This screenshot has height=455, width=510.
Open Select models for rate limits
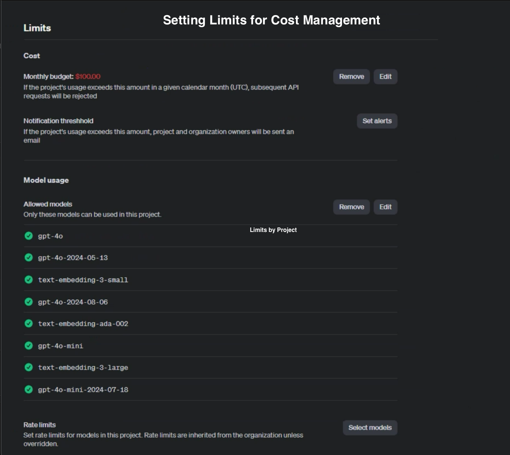click(x=370, y=428)
